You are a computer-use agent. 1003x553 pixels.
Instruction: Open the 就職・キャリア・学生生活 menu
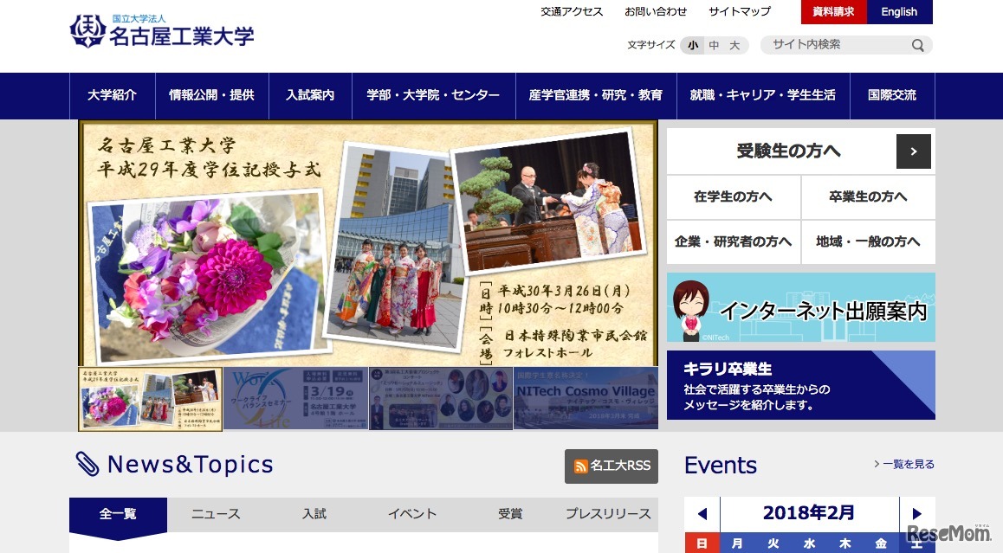point(762,96)
